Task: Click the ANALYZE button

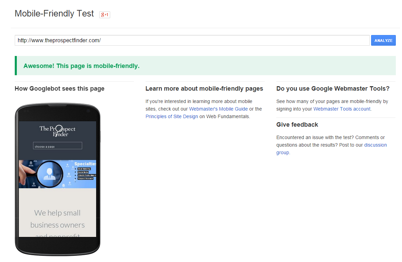Action: (x=383, y=41)
